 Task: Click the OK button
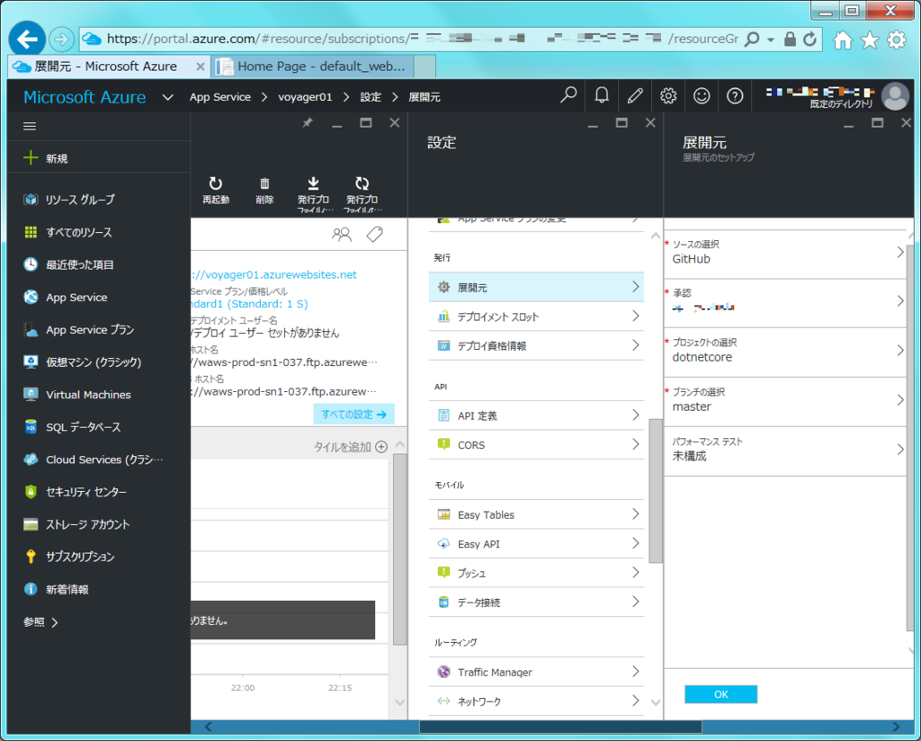(720, 694)
